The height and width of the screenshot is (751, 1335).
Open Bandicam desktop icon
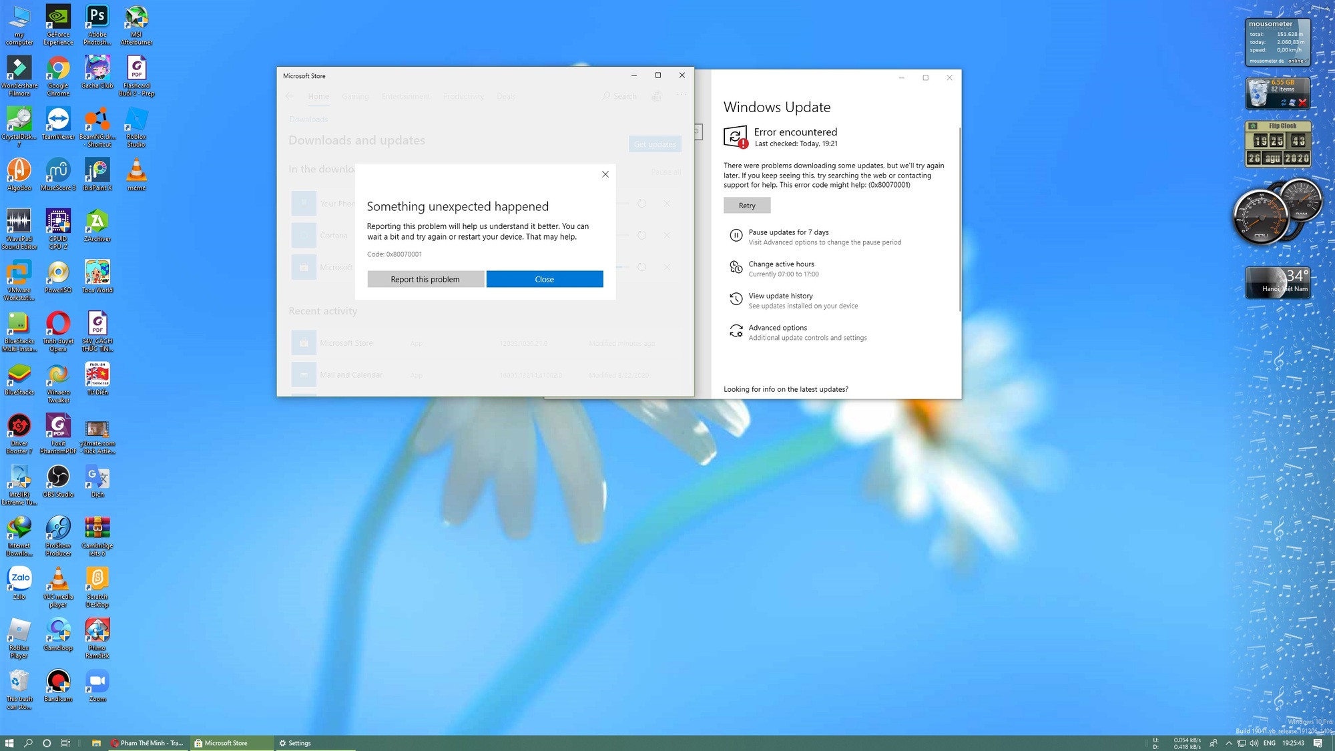(58, 686)
